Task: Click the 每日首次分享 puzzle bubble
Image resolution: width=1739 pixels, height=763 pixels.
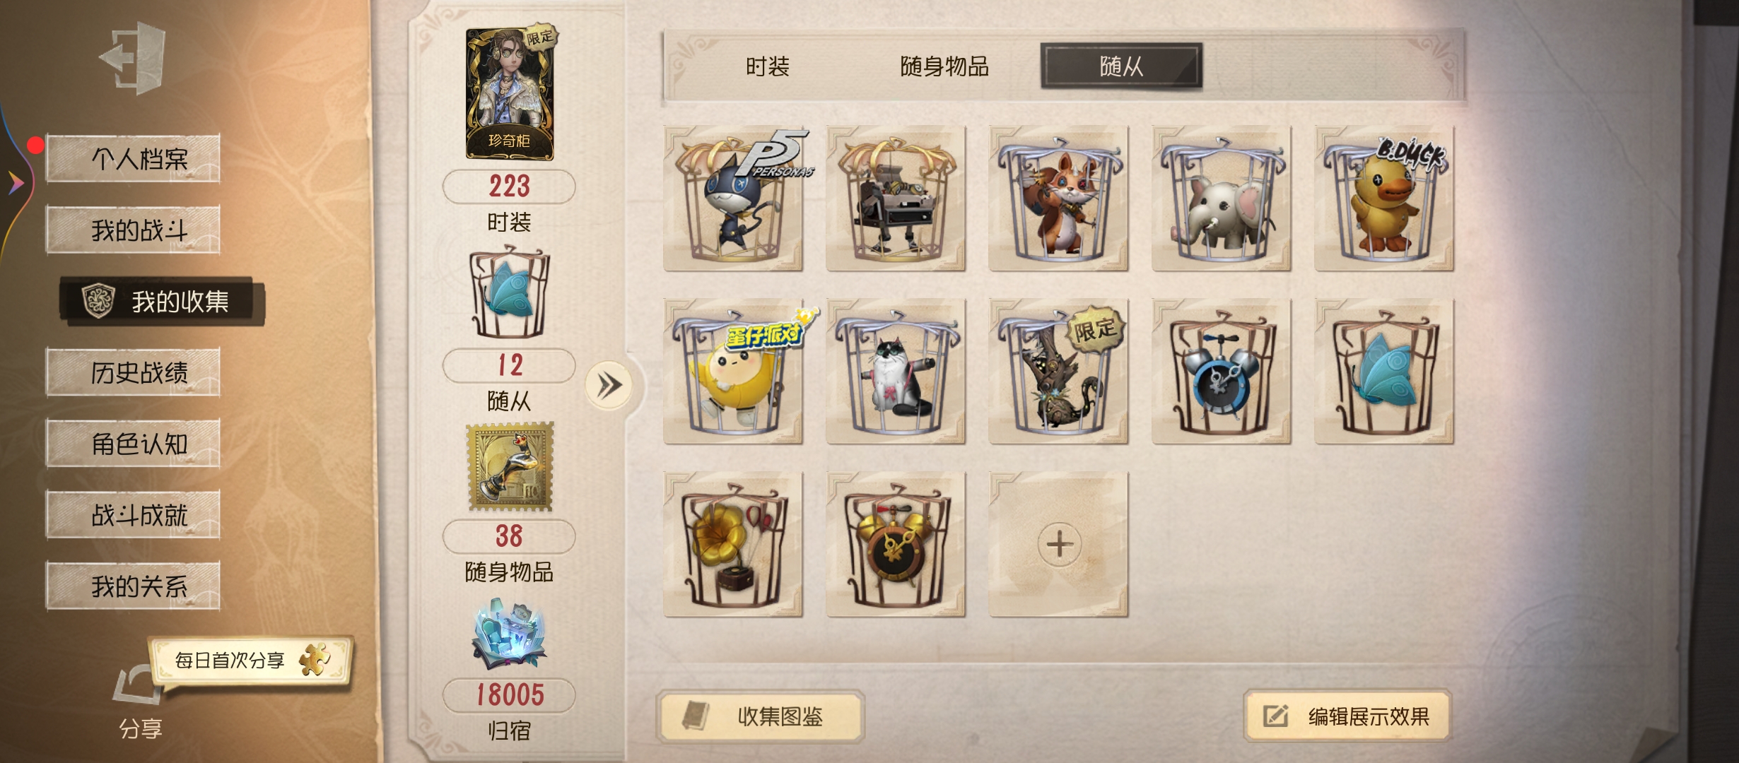Action: click(251, 660)
